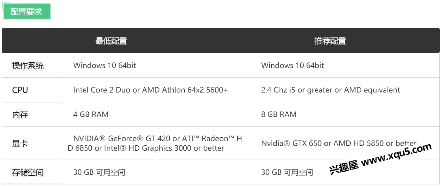Click the 2.4 Ghz i5 CPU text
This screenshot has width=441, height=186.
click(330, 90)
